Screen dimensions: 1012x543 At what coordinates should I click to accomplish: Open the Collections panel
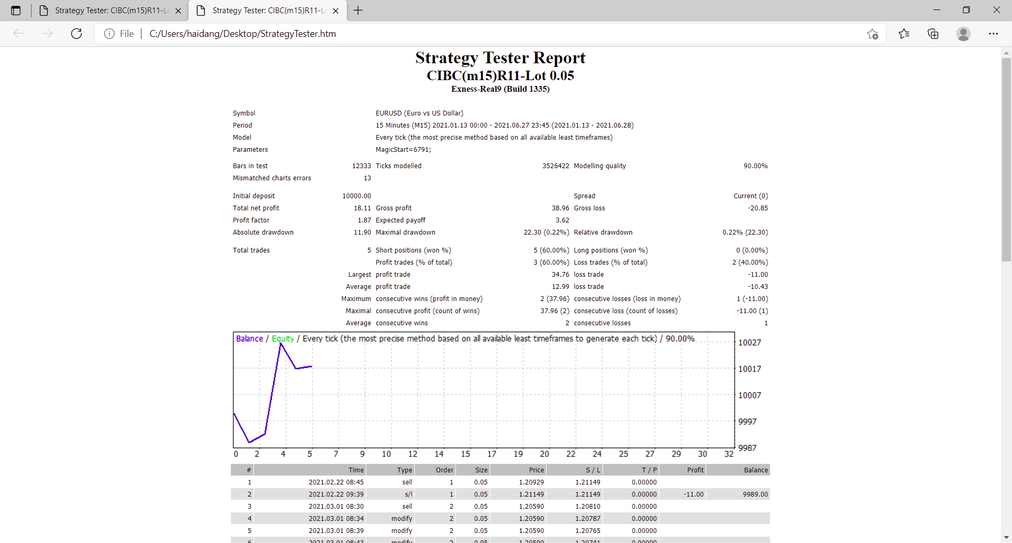933,34
